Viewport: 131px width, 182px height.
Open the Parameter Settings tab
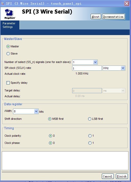click(x=10, y=25)
